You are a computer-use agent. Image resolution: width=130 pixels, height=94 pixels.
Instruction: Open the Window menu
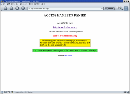click(x=37, y=4)
